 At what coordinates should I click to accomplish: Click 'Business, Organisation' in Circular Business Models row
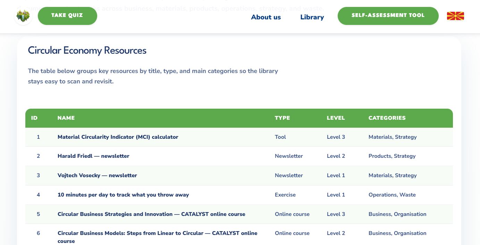point(397,233)
